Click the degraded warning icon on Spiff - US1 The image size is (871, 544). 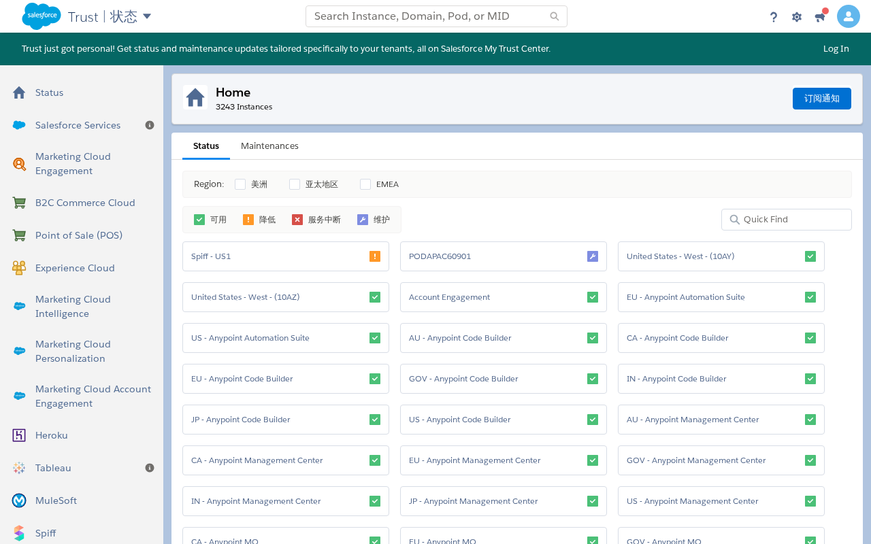click(375, 256)
